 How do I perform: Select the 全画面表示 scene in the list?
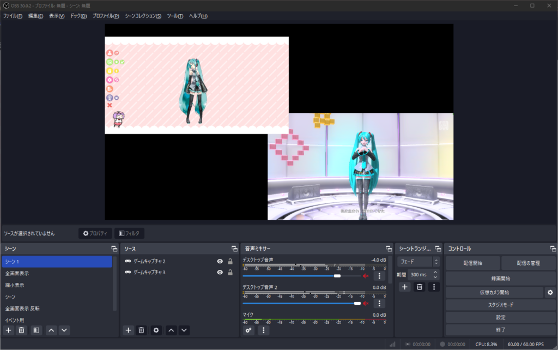click(x=17, y=273)
